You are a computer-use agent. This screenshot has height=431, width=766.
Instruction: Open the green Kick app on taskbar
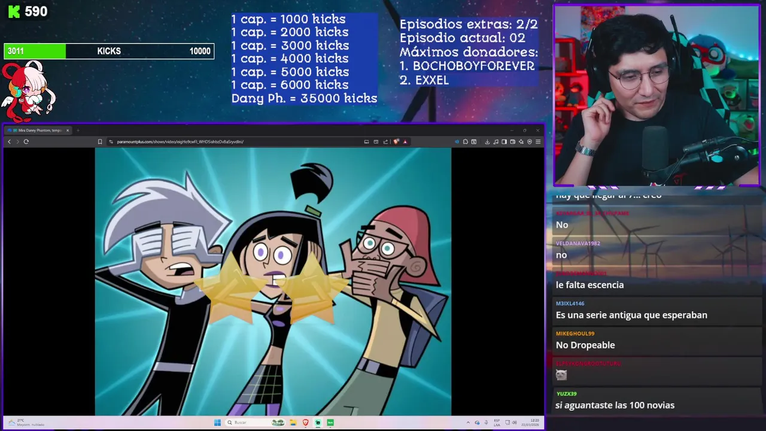click(330, 423)
